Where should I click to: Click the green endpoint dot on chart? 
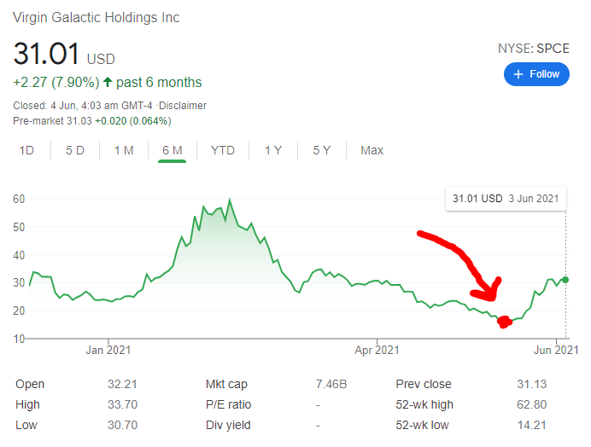click(565, 280)
